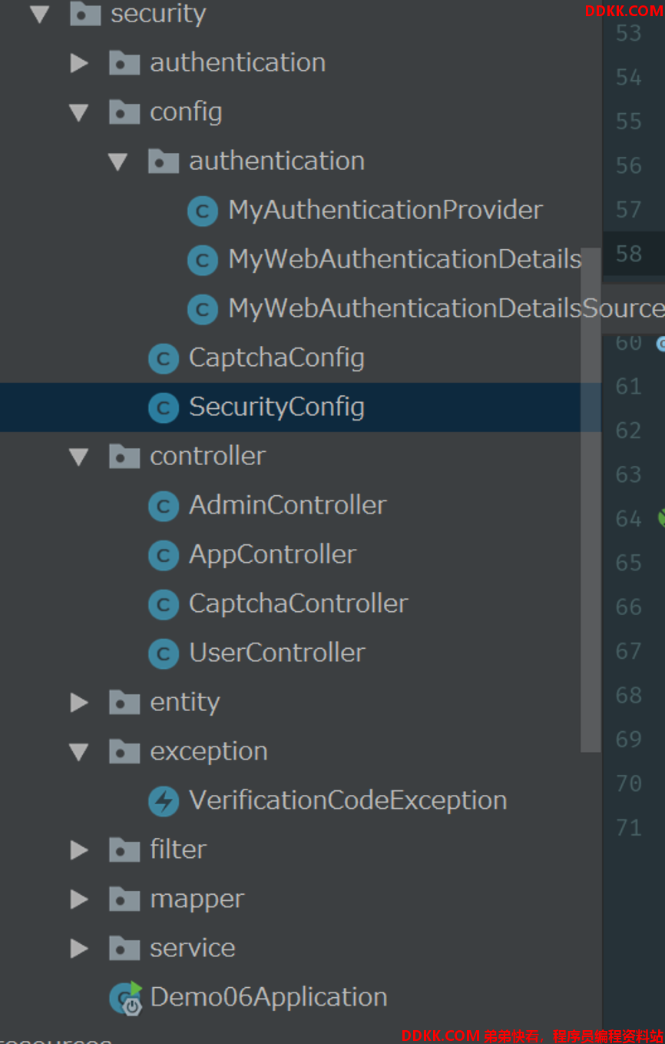The image size is (665, 1044).
Task: Collapse the security package
Action: (x=40, y=14)
